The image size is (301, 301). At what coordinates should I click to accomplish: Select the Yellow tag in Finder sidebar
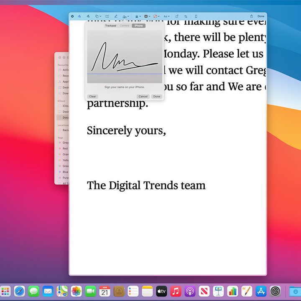click(64, 160)
